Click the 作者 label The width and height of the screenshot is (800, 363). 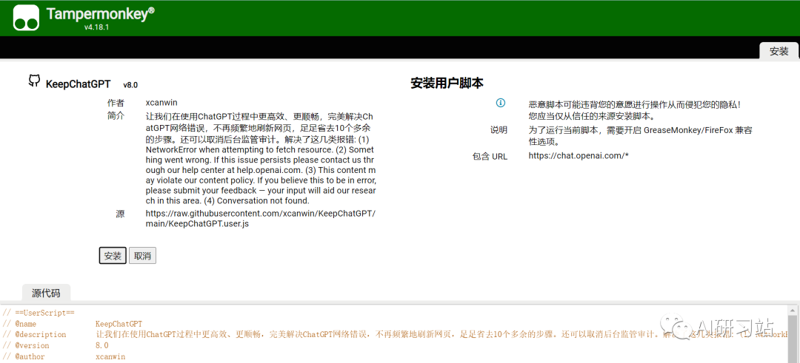tap(116, 103)
